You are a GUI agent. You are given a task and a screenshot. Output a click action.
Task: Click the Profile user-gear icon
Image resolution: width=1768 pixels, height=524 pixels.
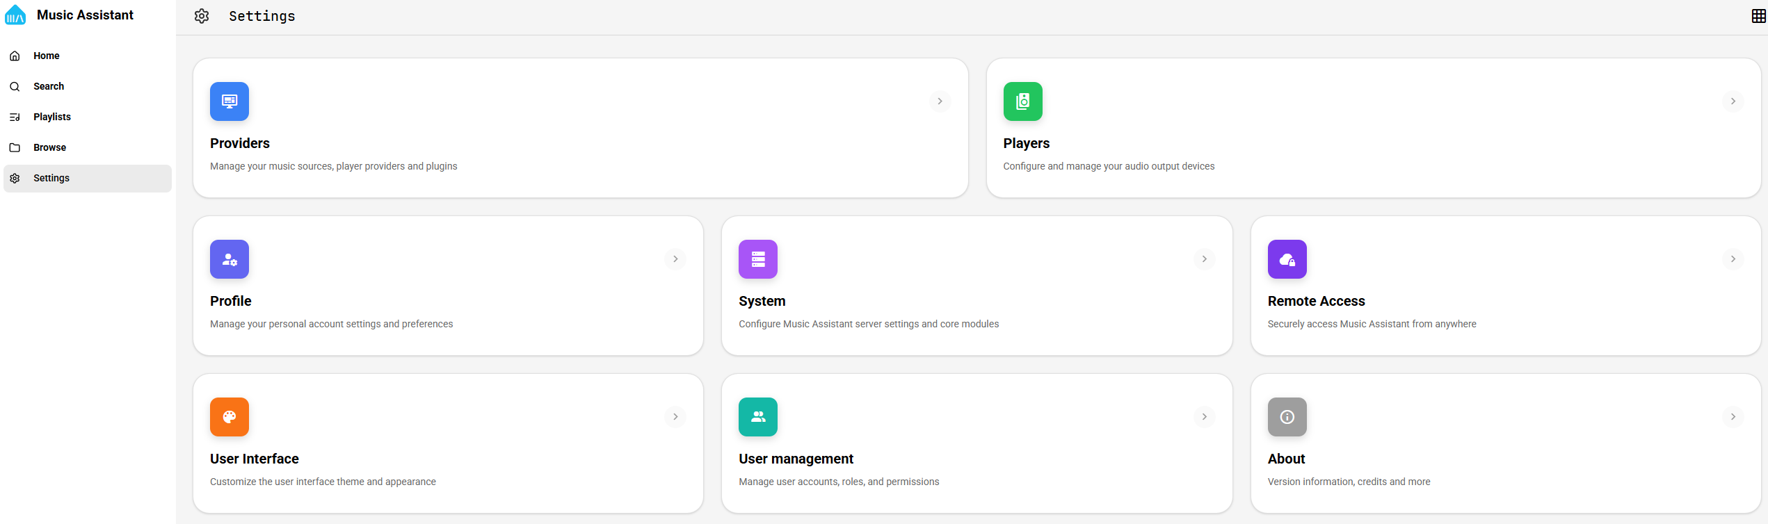229,259
